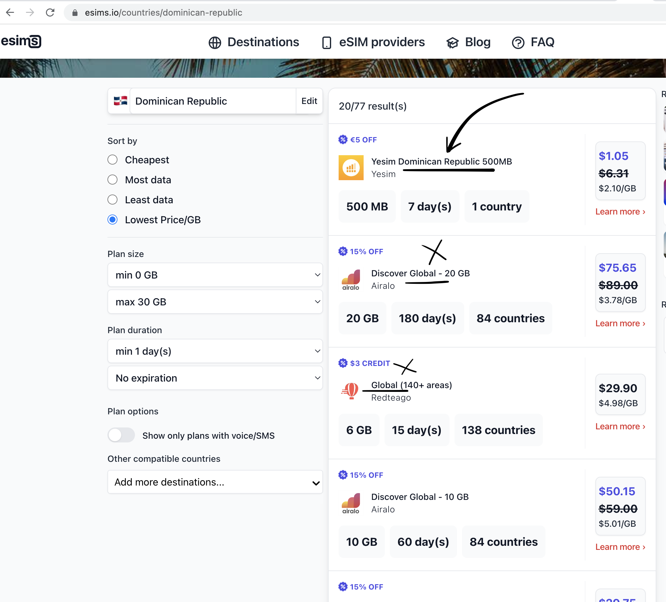Click the esims logo
The image size is (666, 602).
pos(21,41)
